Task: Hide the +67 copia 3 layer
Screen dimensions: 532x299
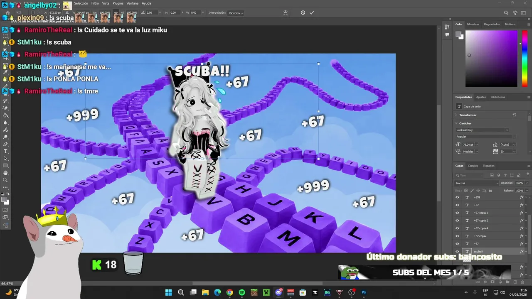Action: 458,213
